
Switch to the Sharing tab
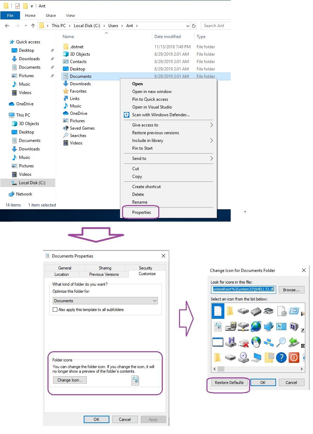tap(105, 268)
